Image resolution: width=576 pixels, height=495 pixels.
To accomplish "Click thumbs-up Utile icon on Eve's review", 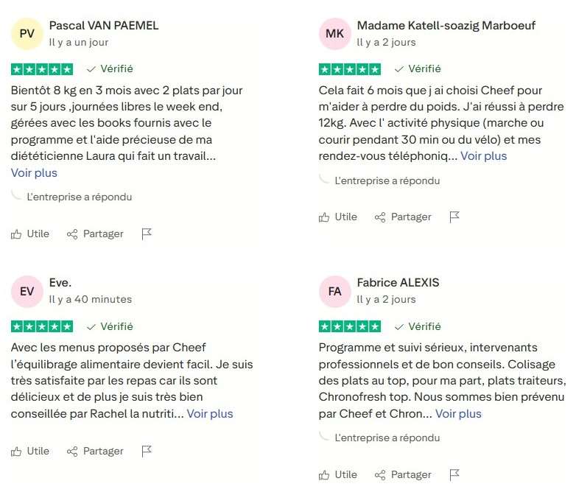I will click(x=16, y=452).
